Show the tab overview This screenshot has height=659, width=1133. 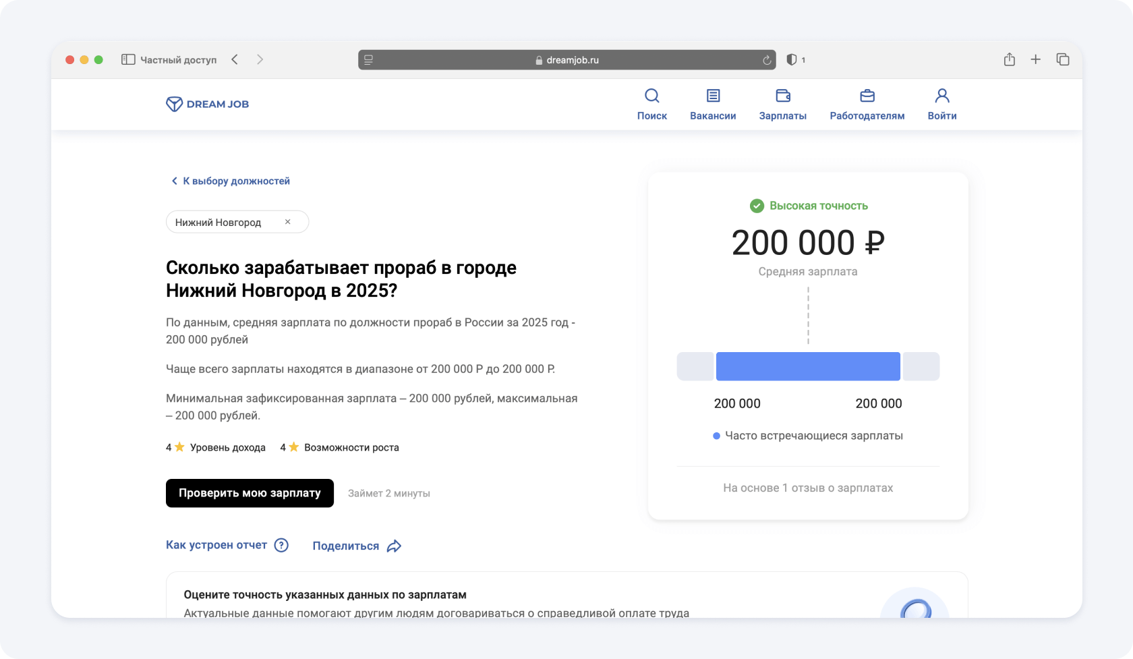click(x=1063, y=59)
